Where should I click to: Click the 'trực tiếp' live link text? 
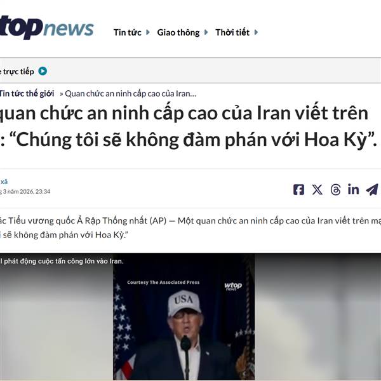click(18, 71)
